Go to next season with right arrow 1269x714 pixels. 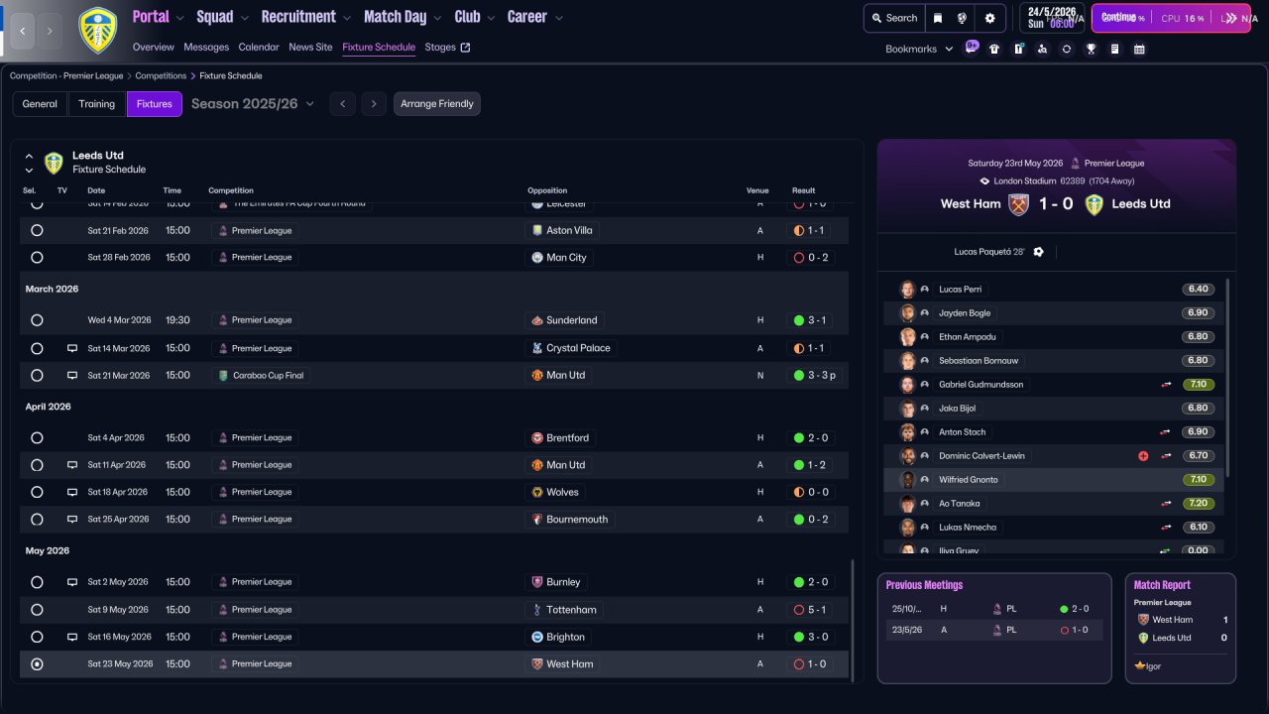click(373, 104)
